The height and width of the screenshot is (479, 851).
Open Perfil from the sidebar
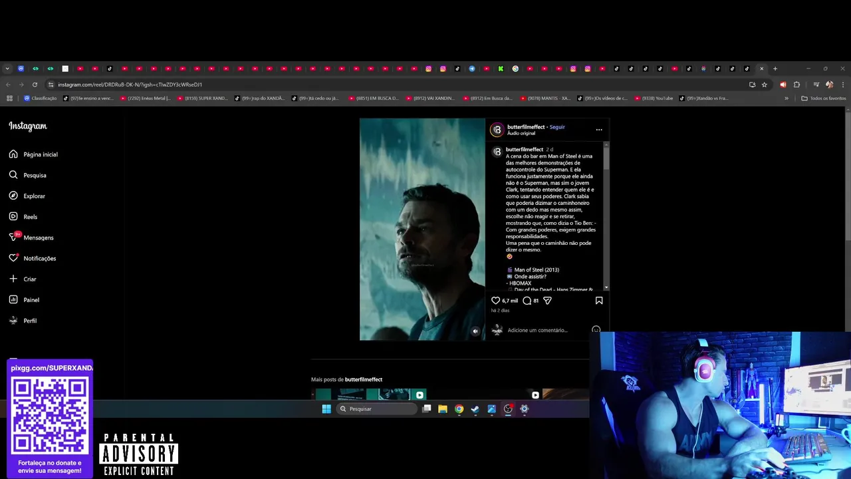point(23,321)
